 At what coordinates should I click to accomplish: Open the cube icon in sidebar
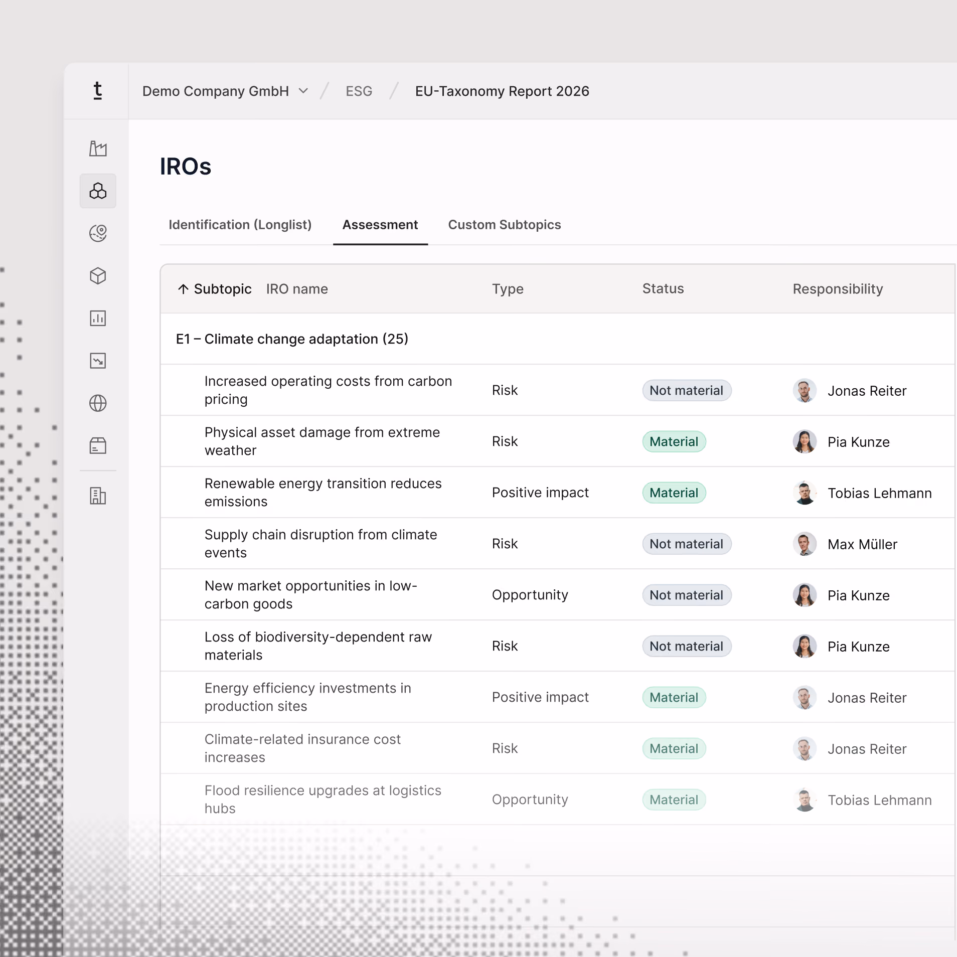point(98,276)
